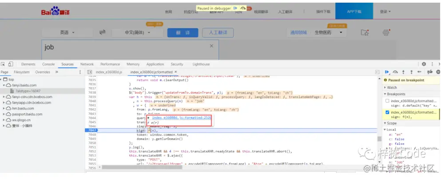Screen dimensions: 441x179
Task: Enable the sign: d.default breakpoint checkbox
Action: pyautogui.click(x=387, y=101)
